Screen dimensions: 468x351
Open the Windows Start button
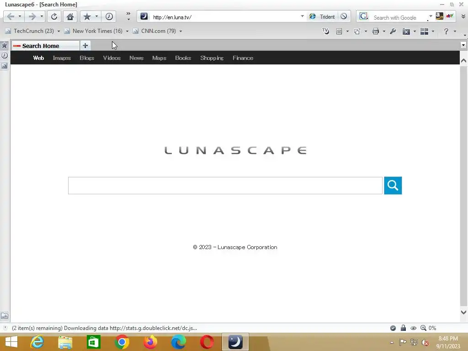point(11,342)
